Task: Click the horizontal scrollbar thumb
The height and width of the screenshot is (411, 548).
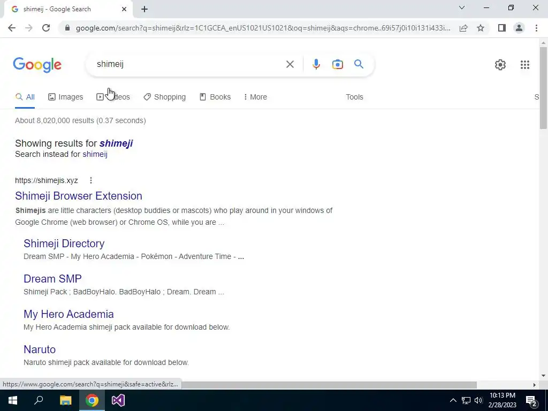Action: click(x=329, y=385)
